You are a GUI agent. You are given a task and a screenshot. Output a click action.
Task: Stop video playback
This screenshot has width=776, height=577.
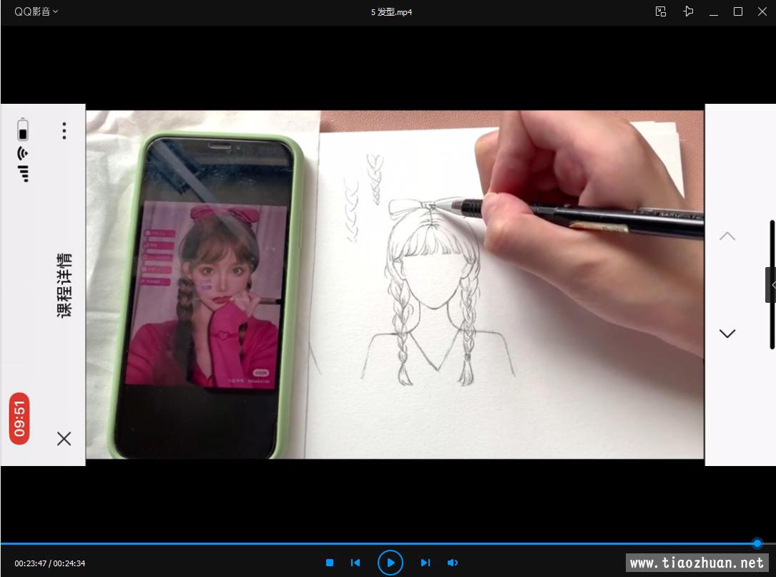pyautogui.click(x=330, y=563)
